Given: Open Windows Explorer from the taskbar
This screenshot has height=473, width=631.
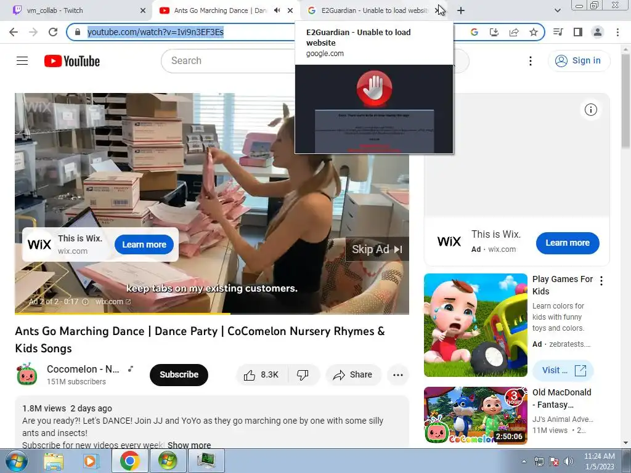Looking at the screenshot, I should coord(53,461).
